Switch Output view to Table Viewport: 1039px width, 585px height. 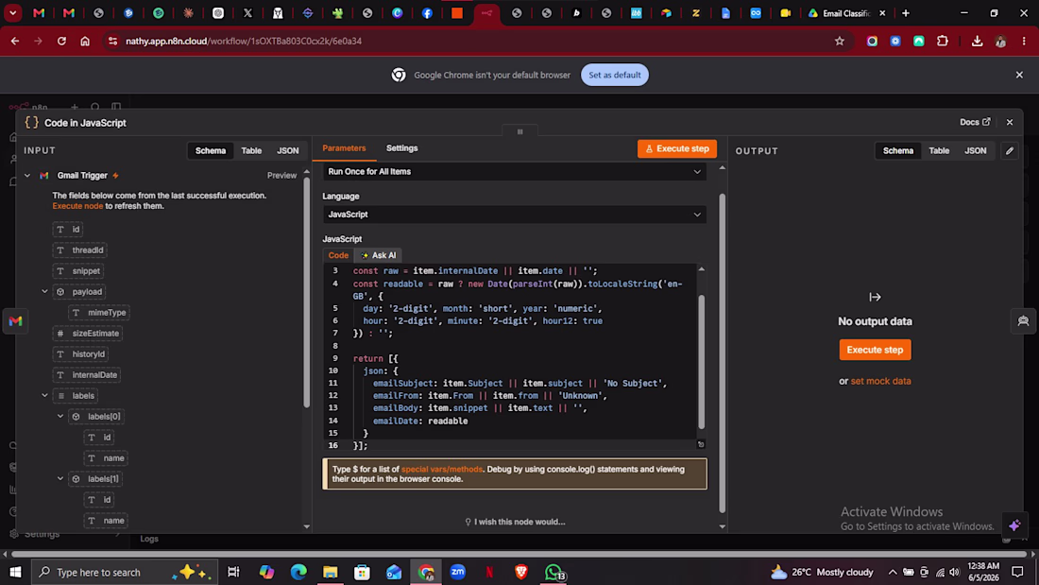coord(939,150)
